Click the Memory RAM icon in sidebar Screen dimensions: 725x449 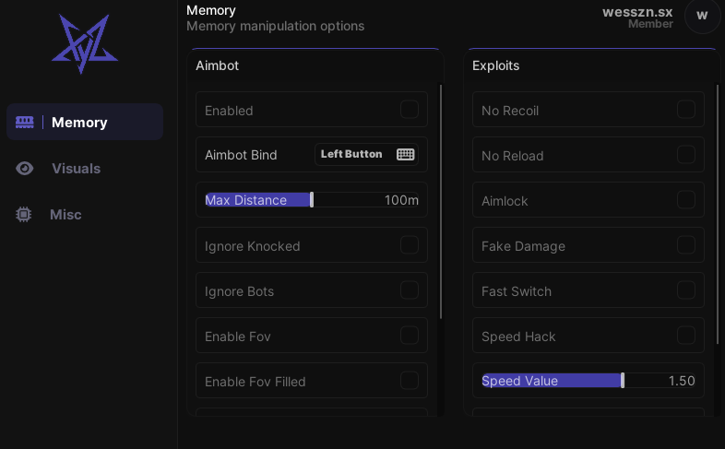(x=25, y=123)
